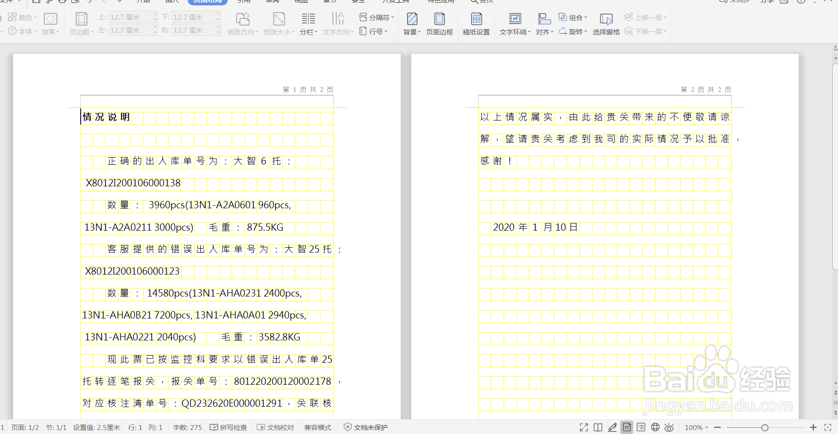This screenshot has height=434, width=838.
Task: Adjust the zoom slider handle
Action: [765, 428]
